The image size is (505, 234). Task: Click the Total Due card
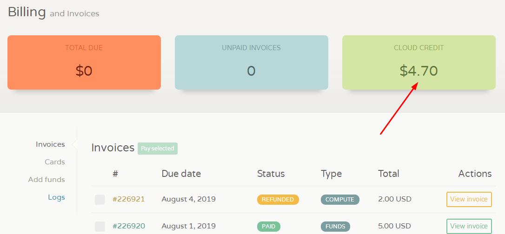coord(84,62)
